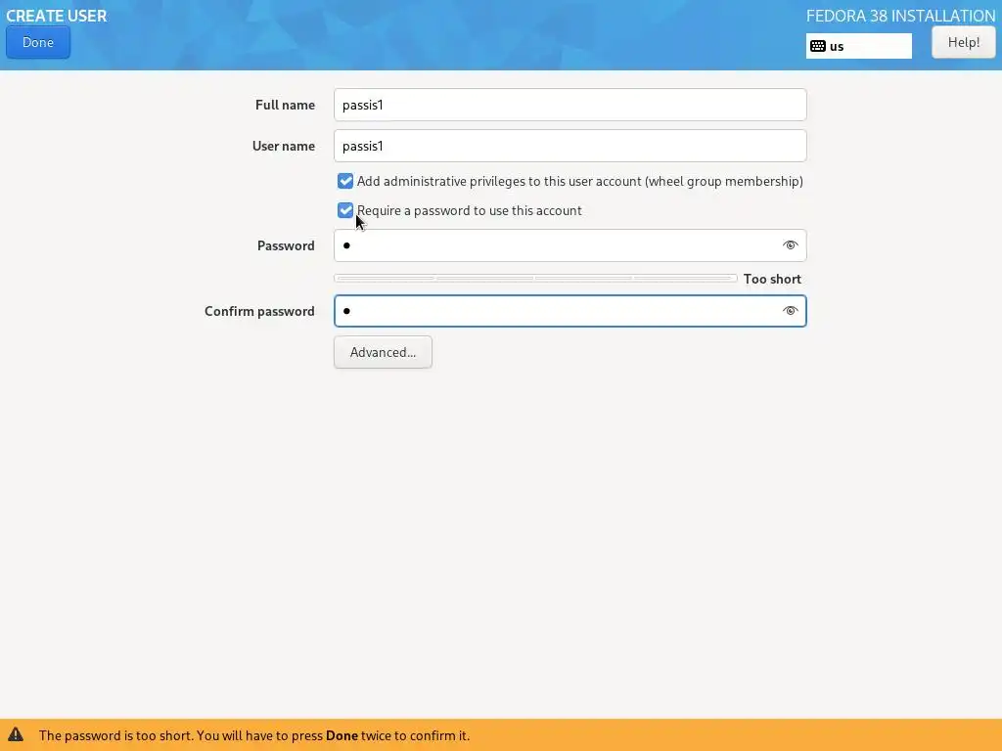Click the Confirm password input field
Viewport: 1002px width, 751px height.
[570, 311]
